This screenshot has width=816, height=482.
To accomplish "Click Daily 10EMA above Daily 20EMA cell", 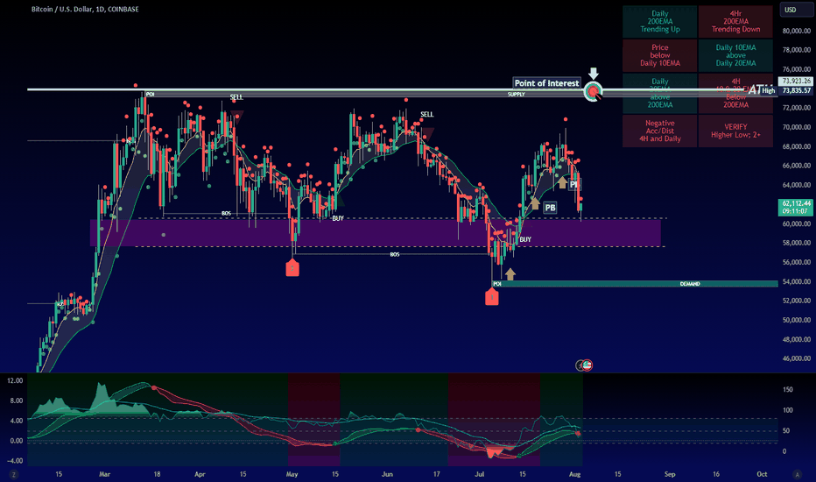I will point(735,55).
